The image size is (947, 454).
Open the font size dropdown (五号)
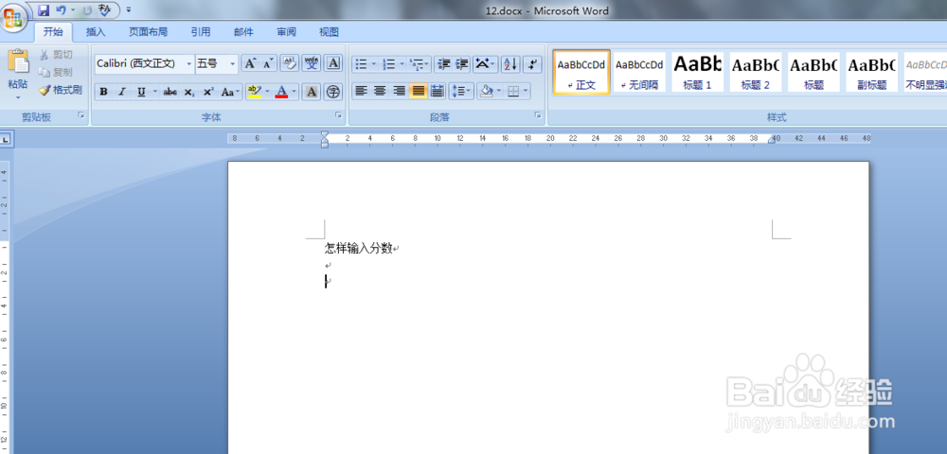233,63
